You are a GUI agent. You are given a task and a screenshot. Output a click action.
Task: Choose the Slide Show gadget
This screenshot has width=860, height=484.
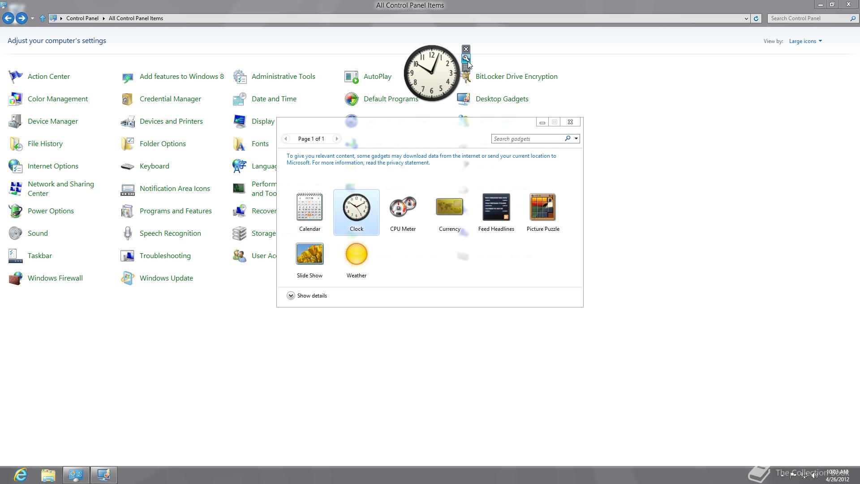(x=310, y=259)
